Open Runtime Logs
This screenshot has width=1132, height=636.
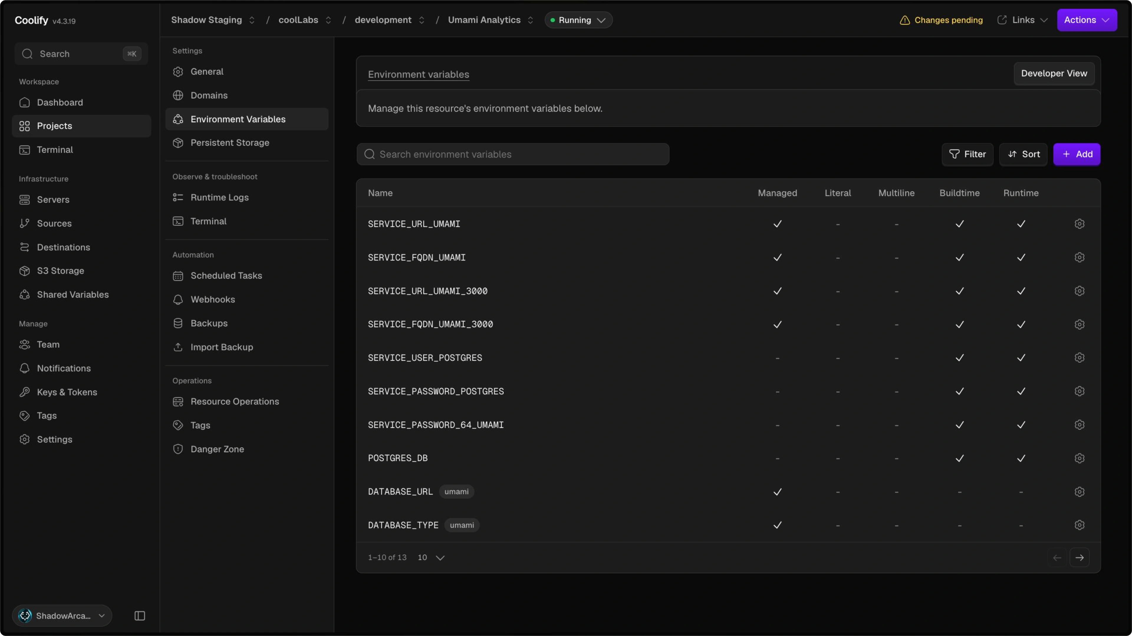tap(246, 198)
